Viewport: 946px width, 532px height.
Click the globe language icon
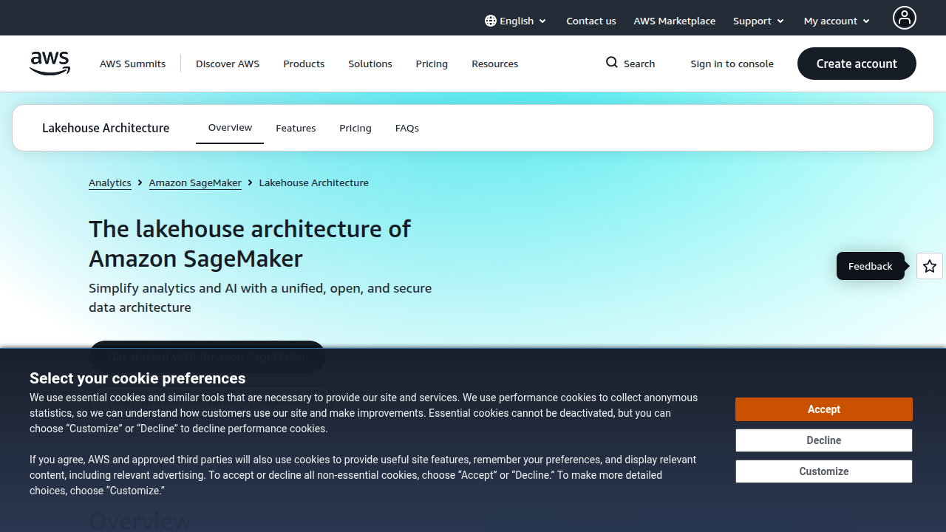(x=491, y=21)
